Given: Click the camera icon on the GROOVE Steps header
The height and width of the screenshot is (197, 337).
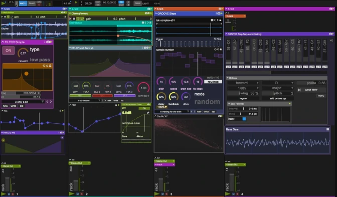Looking at the screenshot, I should pyautogui.click(x=219, y=14).
